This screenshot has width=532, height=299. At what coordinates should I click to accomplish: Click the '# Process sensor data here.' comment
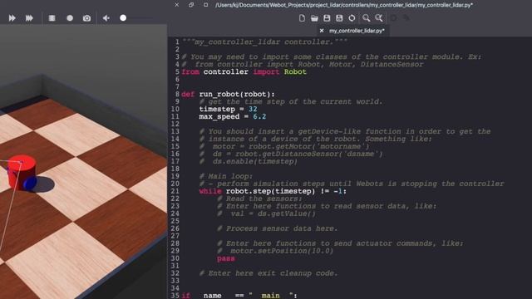tap(277, 228)
